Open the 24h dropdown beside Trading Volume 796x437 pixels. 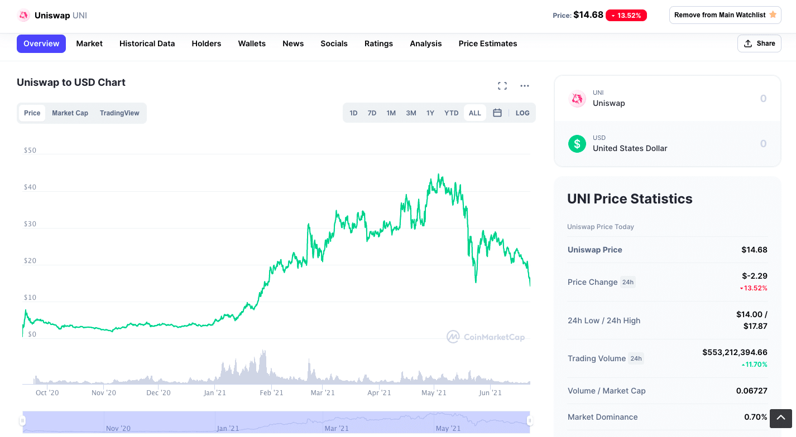click(636, 358)
